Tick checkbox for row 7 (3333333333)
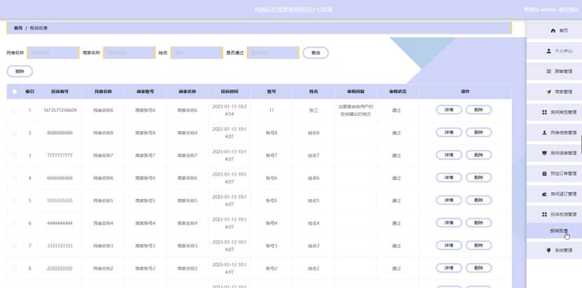This screenshot has height=288, width=582. click(15, 246)
